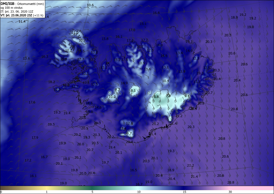Screen dimensions: 274x194
Task: Click the 13.7 value on the map
Action: click(x=75, y=86)
